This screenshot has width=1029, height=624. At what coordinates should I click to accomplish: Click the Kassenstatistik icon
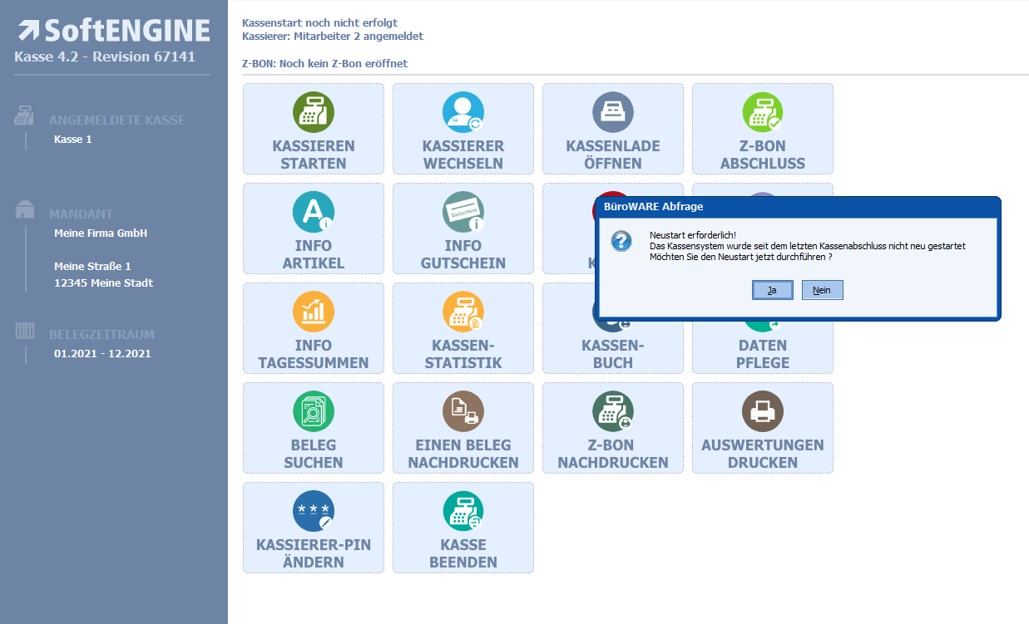[463, 312]
